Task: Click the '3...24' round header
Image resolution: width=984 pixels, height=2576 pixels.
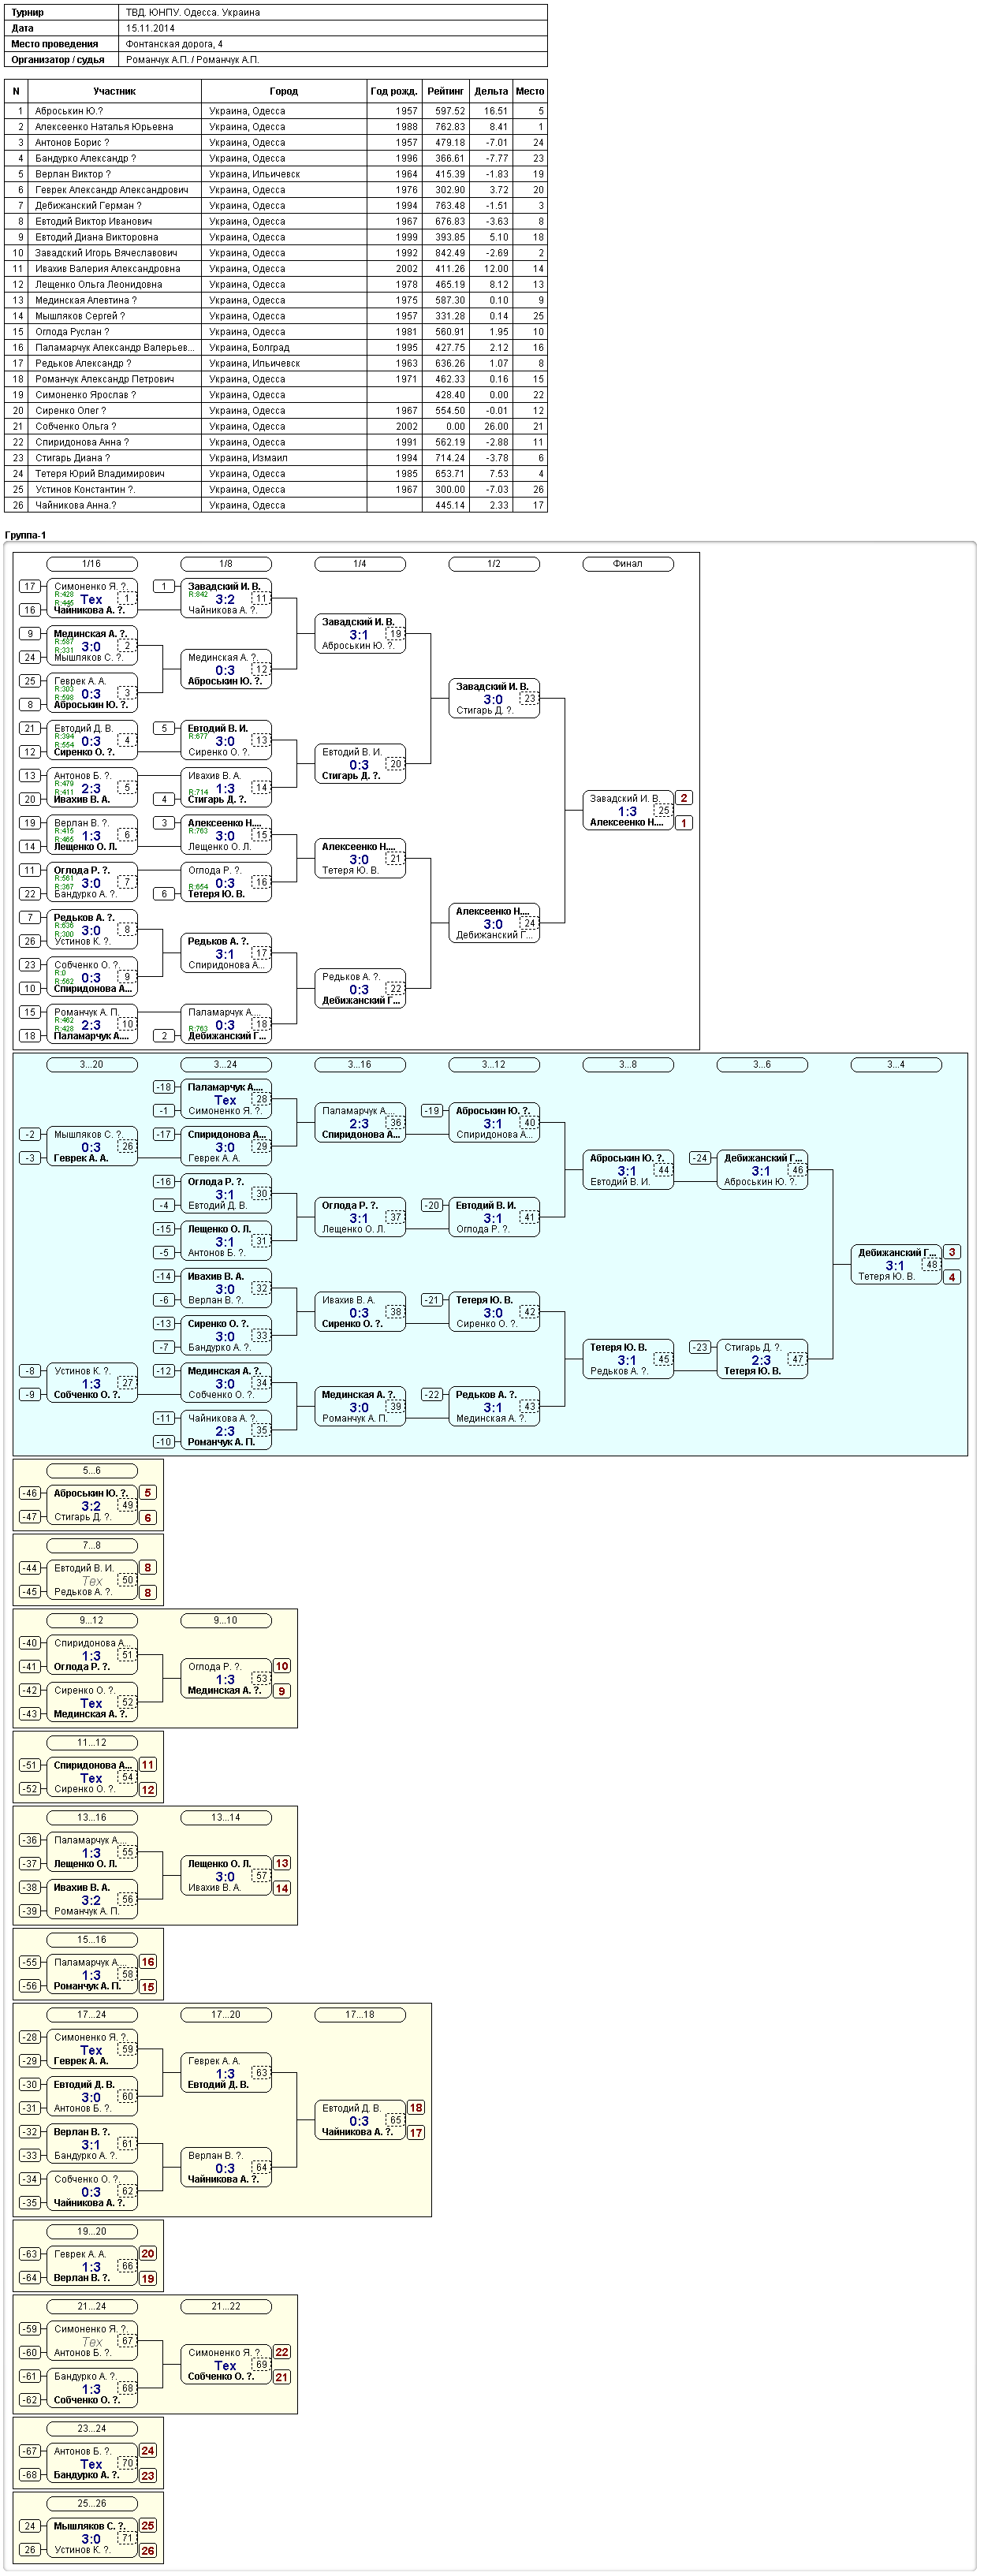Action: click(226, 1065)
